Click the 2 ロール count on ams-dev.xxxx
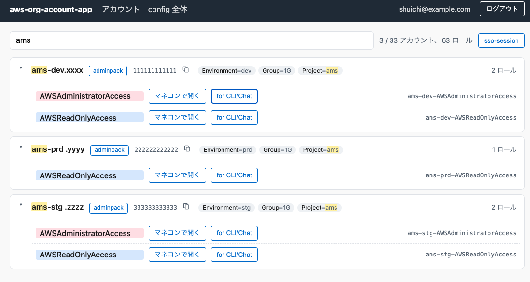Screen dimensions: 530x282 503,70
